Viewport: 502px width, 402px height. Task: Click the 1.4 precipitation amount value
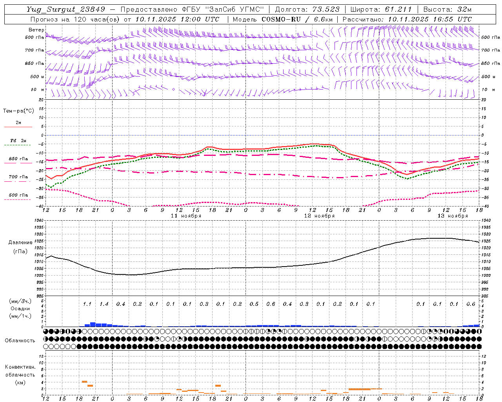(104, 304)
